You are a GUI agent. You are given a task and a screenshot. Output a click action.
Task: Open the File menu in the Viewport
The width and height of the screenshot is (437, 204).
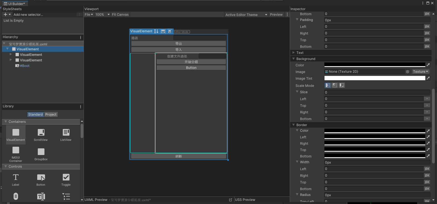coord(89,15)
